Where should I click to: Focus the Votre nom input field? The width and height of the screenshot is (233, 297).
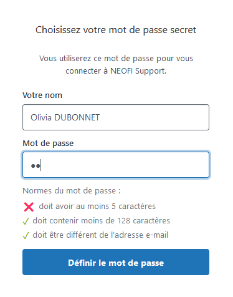point(116,117)
